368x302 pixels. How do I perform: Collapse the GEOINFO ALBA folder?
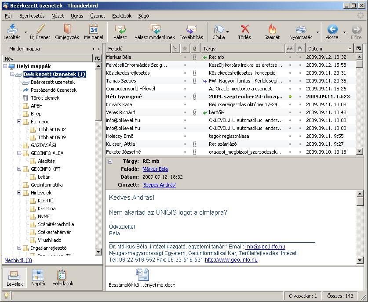19,153
